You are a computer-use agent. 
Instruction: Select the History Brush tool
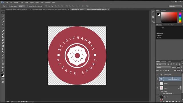pos(3,40)
